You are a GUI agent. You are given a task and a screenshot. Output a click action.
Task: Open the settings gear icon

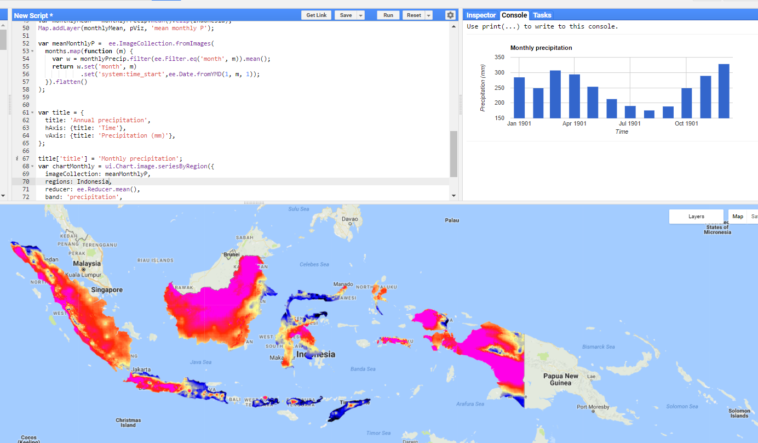tap(450, 15)
